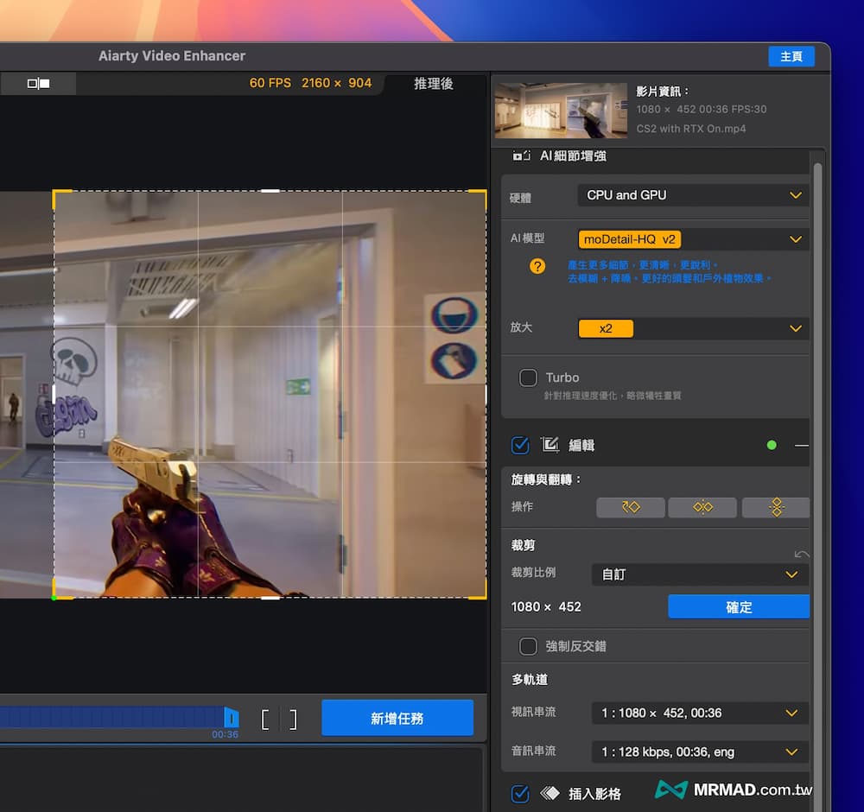The image size is (864, 812).
Task: Click the left bracket trim-start icon
Action: pyautogui.click(x=265, y=720)
